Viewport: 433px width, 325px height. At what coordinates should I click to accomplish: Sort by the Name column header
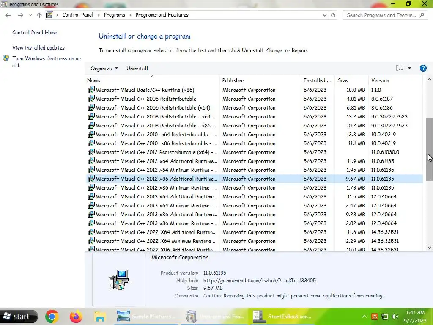153,80
